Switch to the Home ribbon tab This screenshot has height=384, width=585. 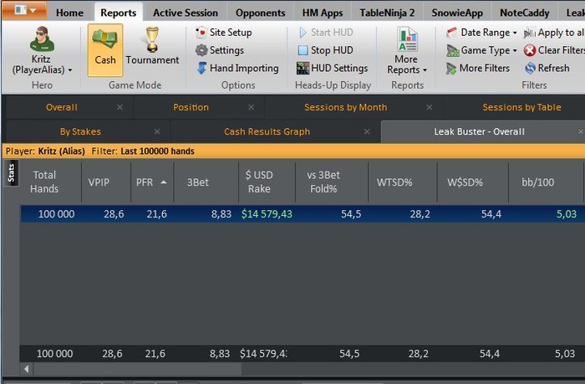69,13
